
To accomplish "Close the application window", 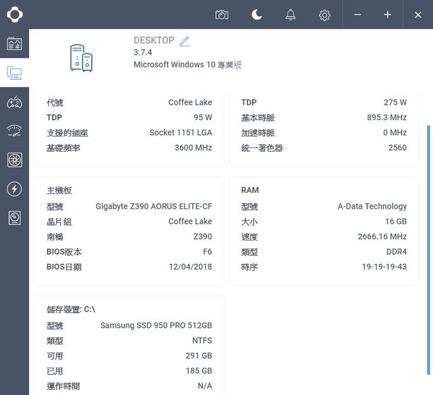I will [x=418, y=15].
